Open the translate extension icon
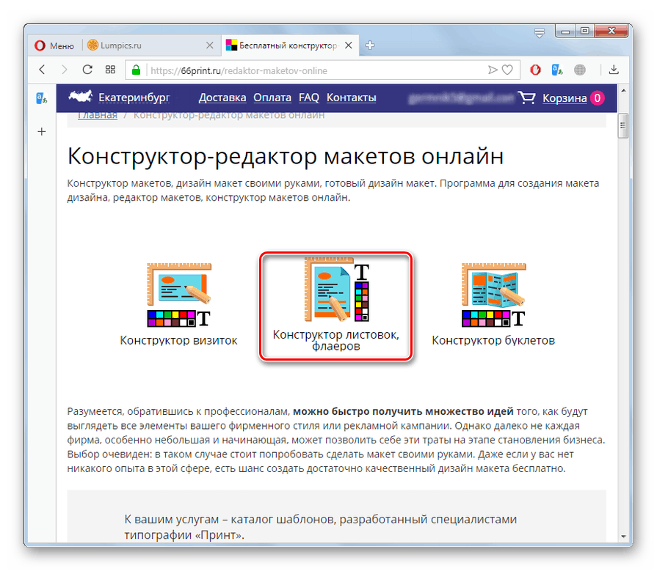The width and height of the screenshot is (657, 571). click(556, 70)
